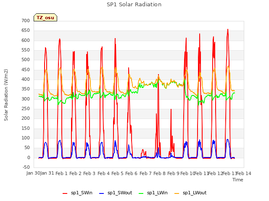Click the Solar Radiation (W/m2) axis label
This screenshot has width=269, height=201.
click(6, 95)
